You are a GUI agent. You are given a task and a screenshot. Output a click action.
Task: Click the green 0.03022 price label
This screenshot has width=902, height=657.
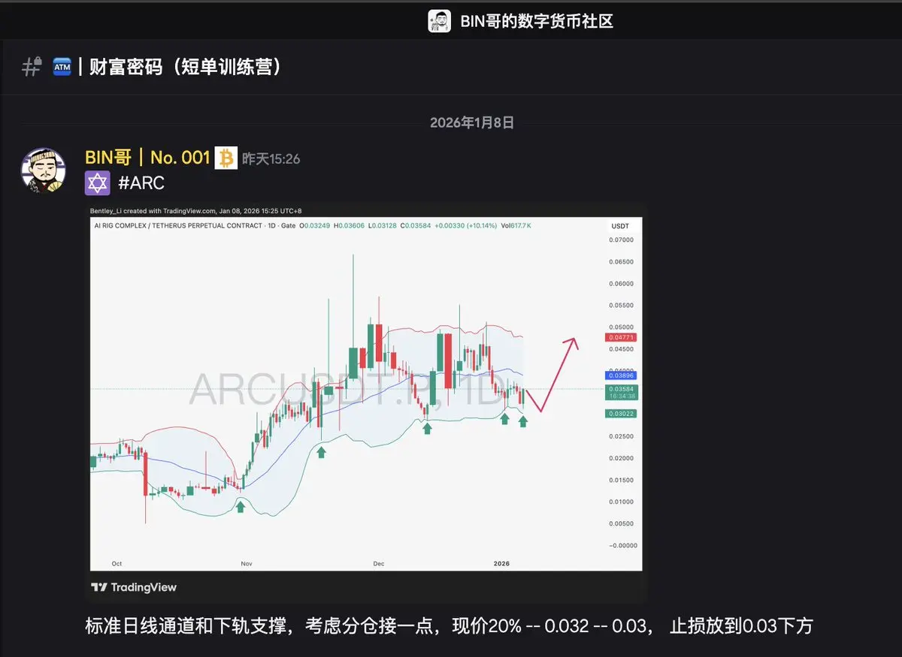point(620,414)
